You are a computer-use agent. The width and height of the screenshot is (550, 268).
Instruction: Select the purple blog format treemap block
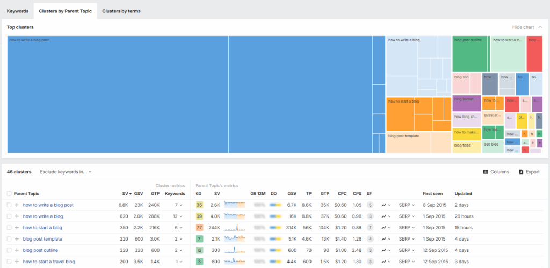point(467,104)
